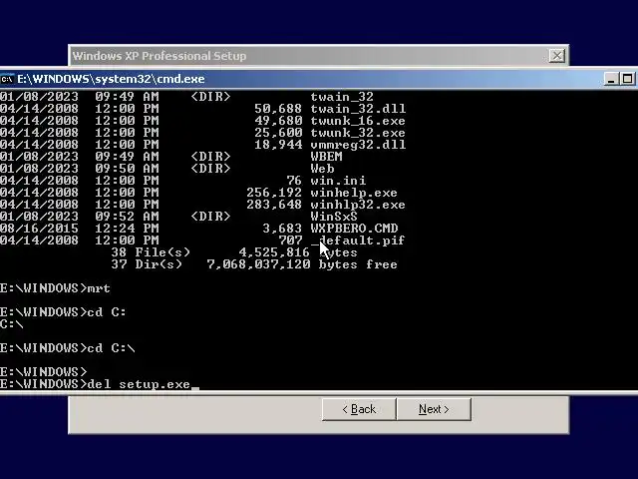638x479 pixels.
Task: Click the 76 size value for win.ini
Action: 294,181
